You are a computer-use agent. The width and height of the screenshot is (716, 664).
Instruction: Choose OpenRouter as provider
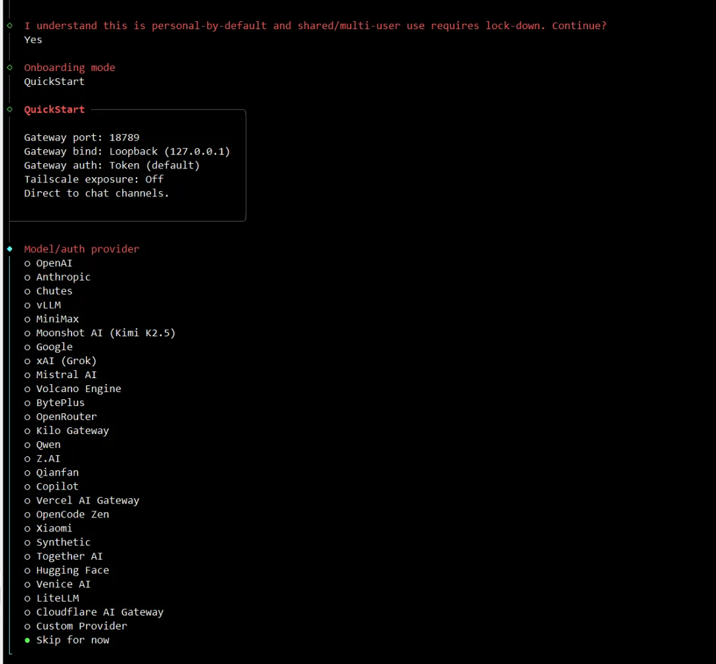pos(61,417)
